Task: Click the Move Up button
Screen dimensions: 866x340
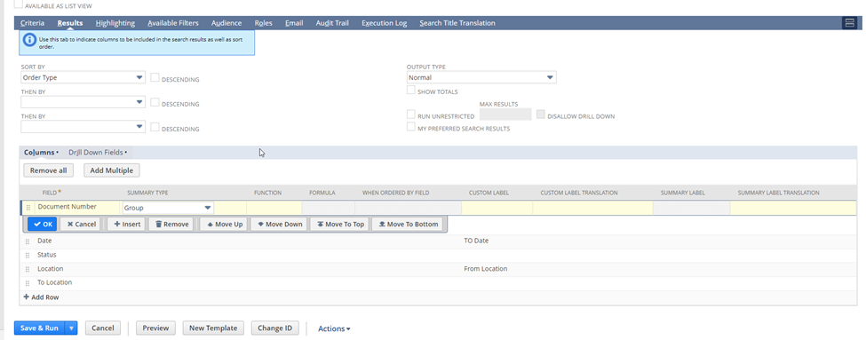Action: pyautogui.click(x=223, y=224)
